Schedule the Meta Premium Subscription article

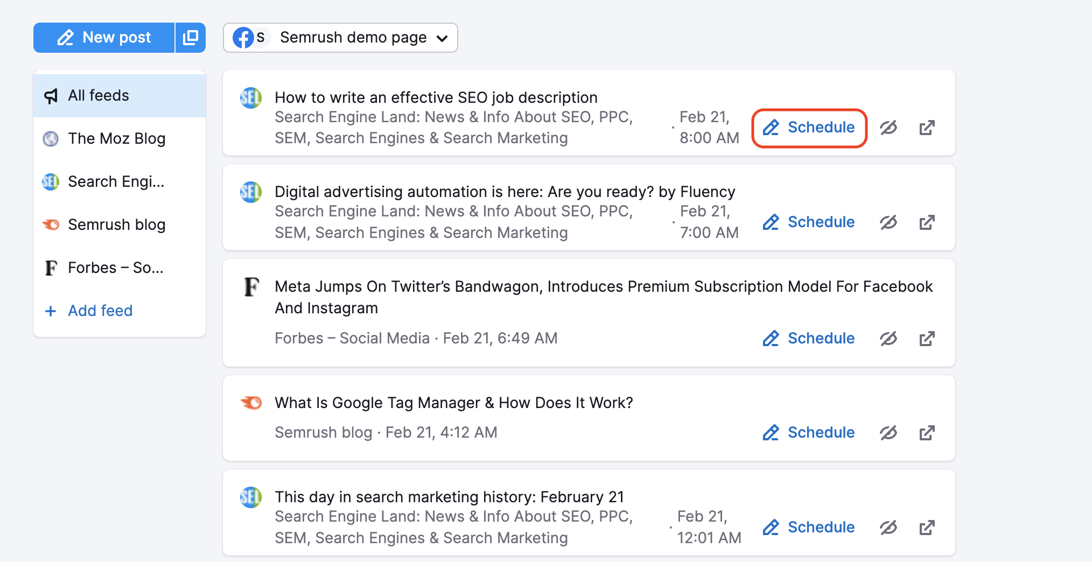(x=809, y=339)
